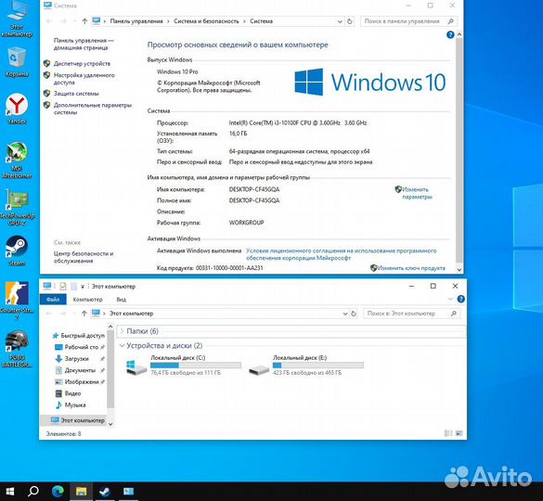Launch the Counter-Strike 2 desktop shortcut
The height and width of the screenshot is (501, 543).
pyautogui.click(x=17, y=300)
